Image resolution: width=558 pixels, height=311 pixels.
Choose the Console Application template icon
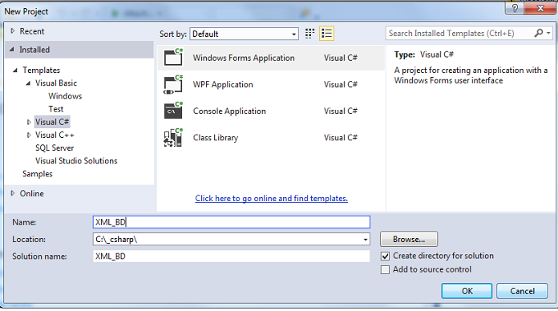pos(173,111)
